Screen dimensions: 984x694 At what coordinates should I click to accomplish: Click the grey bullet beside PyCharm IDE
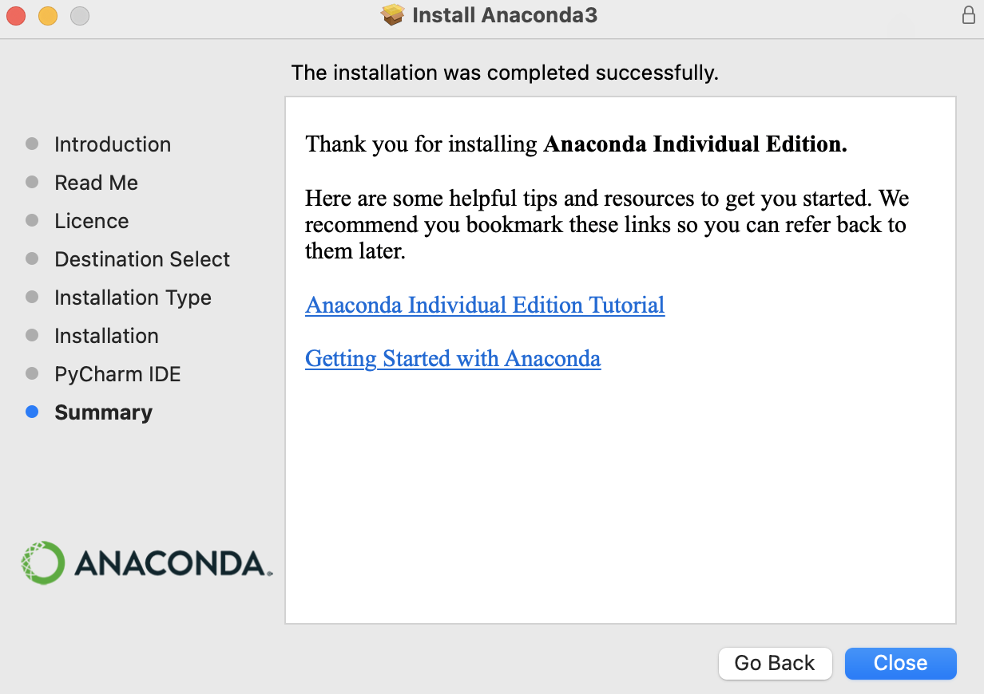(32, 374)
